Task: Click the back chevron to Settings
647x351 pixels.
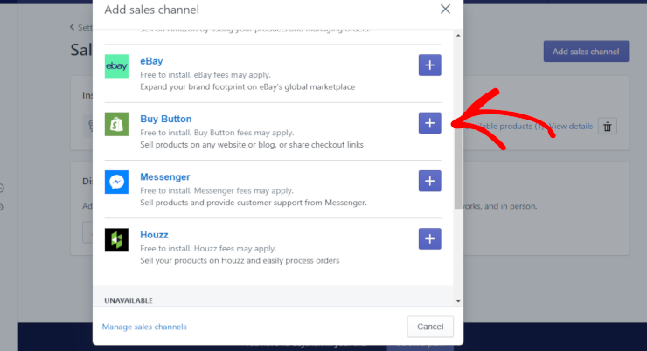Action: (x=73, y=27)
